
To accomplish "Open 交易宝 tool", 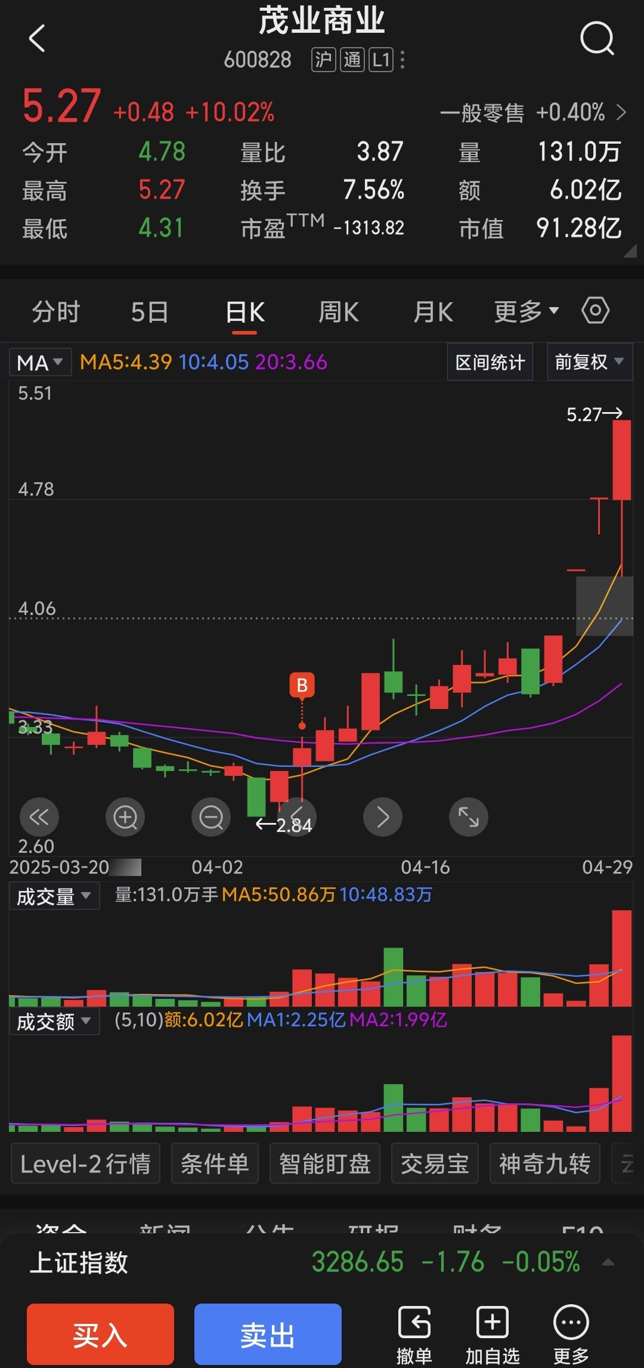I will [435, 1163].
